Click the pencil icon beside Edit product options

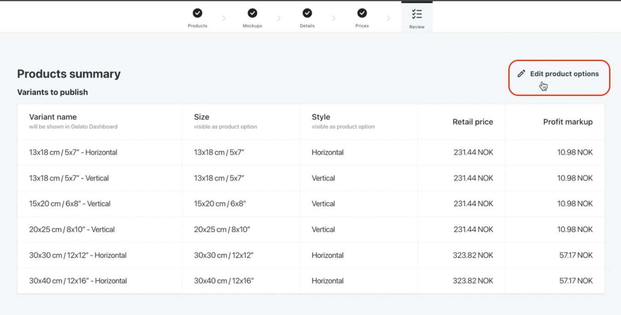(521, 73)
